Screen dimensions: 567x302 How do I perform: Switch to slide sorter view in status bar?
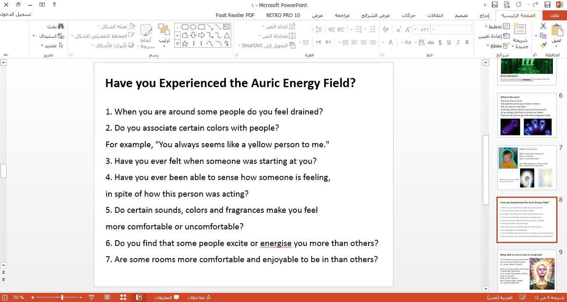click(123, 297)
